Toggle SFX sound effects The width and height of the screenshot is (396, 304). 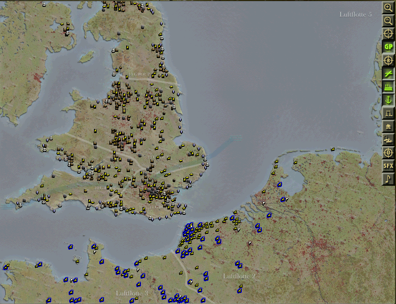(x=388, y=166)
